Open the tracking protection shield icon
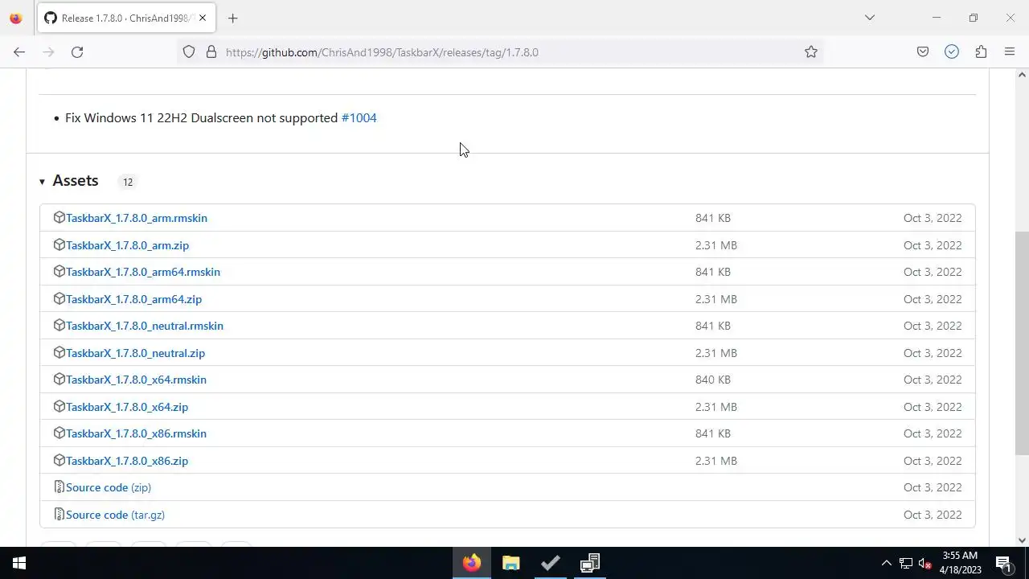This screenshot has width=1029, height=579. [189, 52]
